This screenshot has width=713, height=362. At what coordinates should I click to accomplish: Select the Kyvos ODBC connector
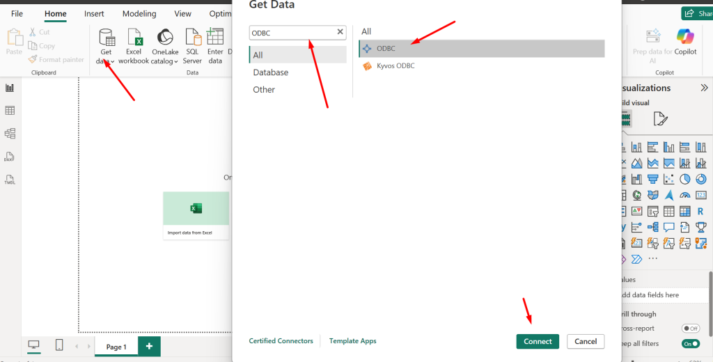(482, 66)
